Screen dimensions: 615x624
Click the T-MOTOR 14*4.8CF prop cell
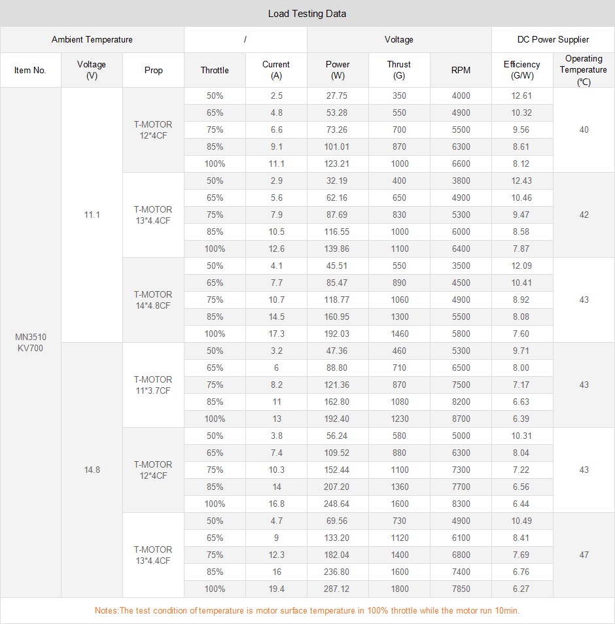[153, 300]
